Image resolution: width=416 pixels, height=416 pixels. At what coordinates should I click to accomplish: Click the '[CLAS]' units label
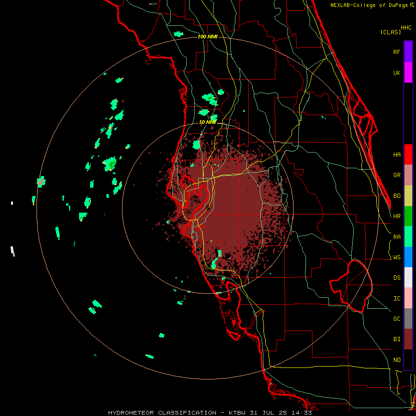391,32
